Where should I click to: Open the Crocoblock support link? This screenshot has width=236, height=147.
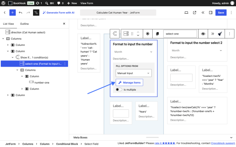pyautogui.click(x=223, y=143)
